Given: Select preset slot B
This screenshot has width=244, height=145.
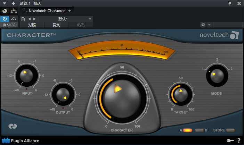Looking at the screenshot, I should click(x=200, y=130).
